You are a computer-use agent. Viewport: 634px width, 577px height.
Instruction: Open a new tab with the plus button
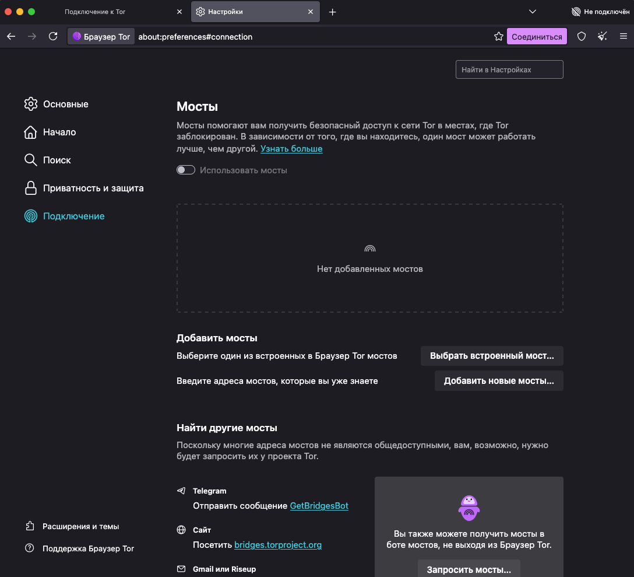click(332, 11)
